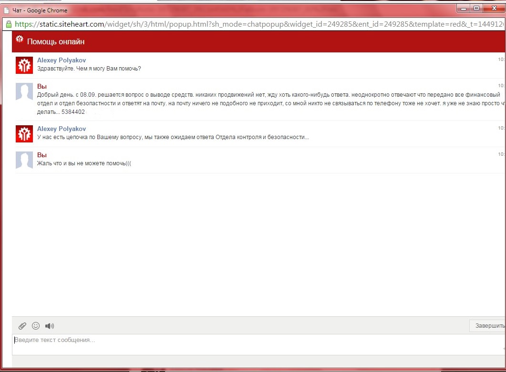Click the 'Вы' name above the long message
The height and width of the screenshot is (372, 506).
click(41, 86)
